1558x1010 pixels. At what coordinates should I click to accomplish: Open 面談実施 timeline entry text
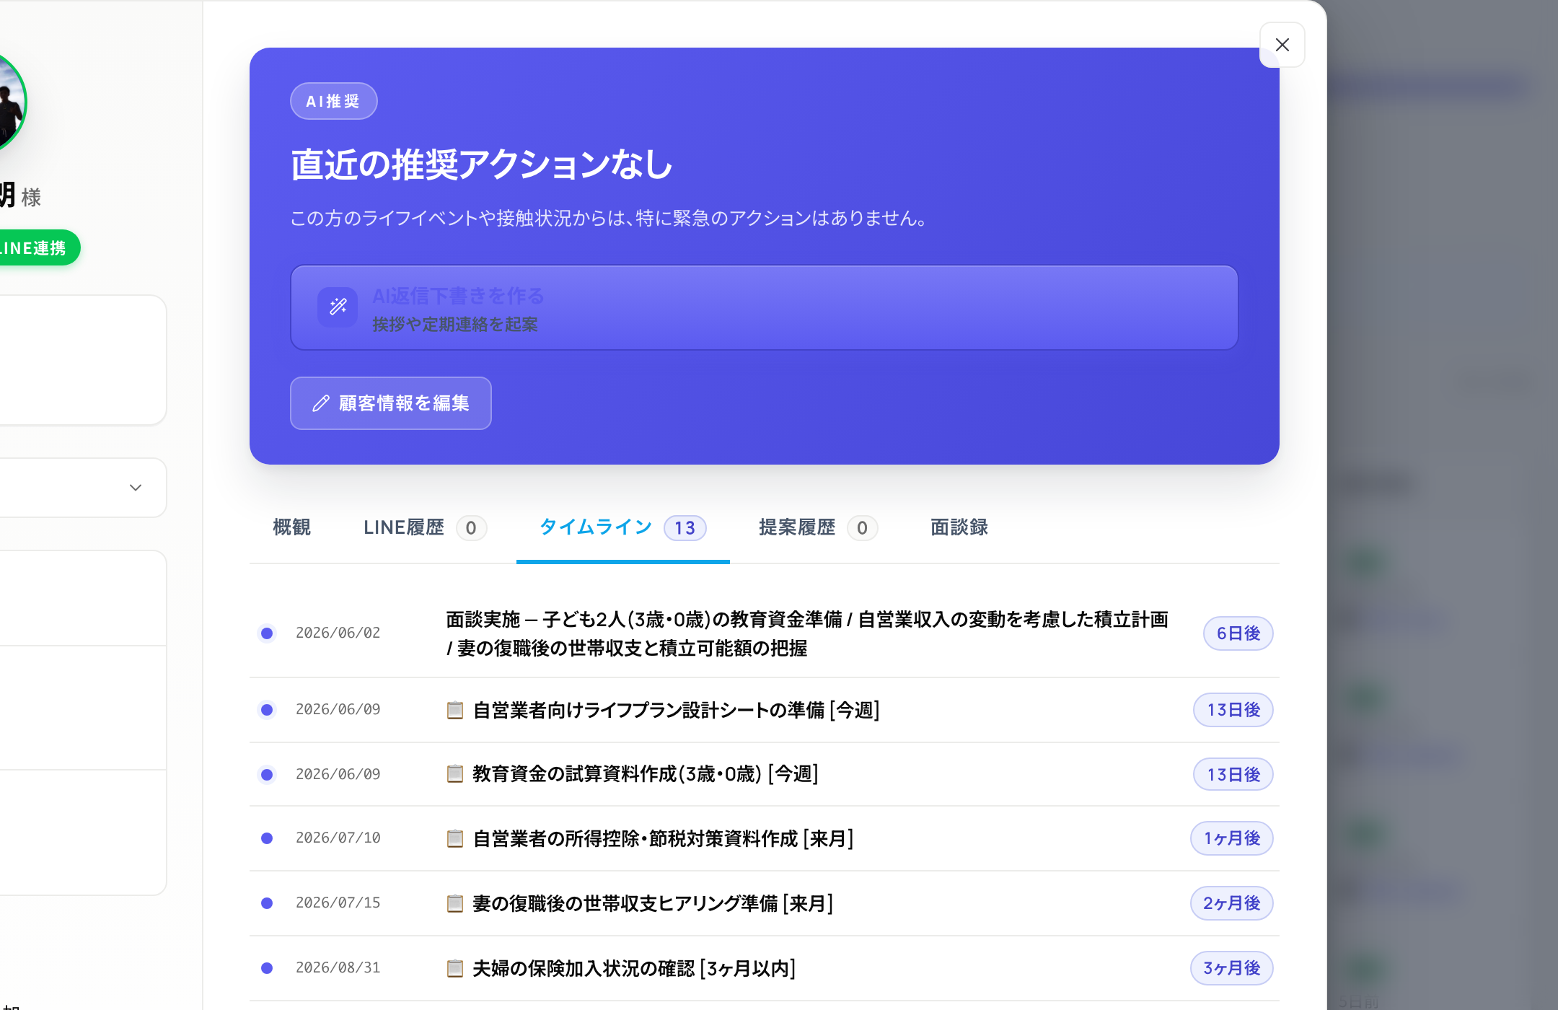click(x=807, y=633)
